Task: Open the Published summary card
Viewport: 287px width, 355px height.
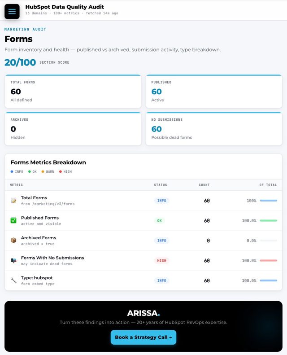Action: point(214,91)
